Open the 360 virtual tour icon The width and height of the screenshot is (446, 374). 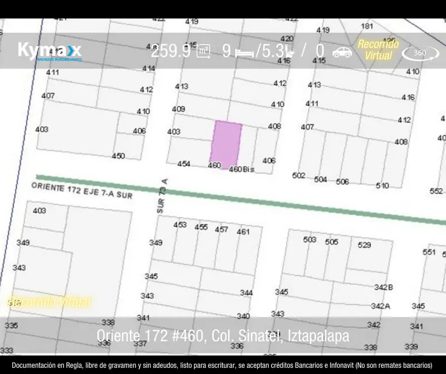[x=420, y=53]
